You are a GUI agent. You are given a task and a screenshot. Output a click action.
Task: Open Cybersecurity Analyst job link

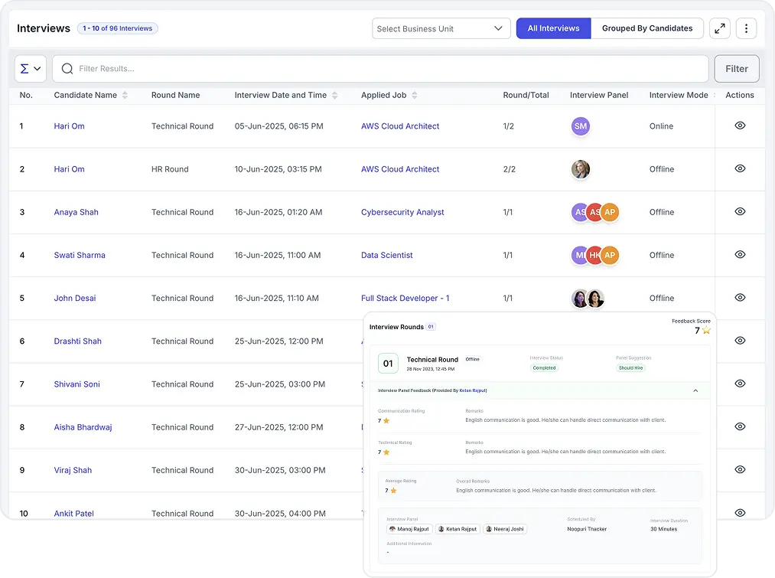coord(402,212)
